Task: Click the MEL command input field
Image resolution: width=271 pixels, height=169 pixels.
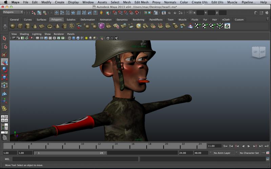Action: (75, 159)
